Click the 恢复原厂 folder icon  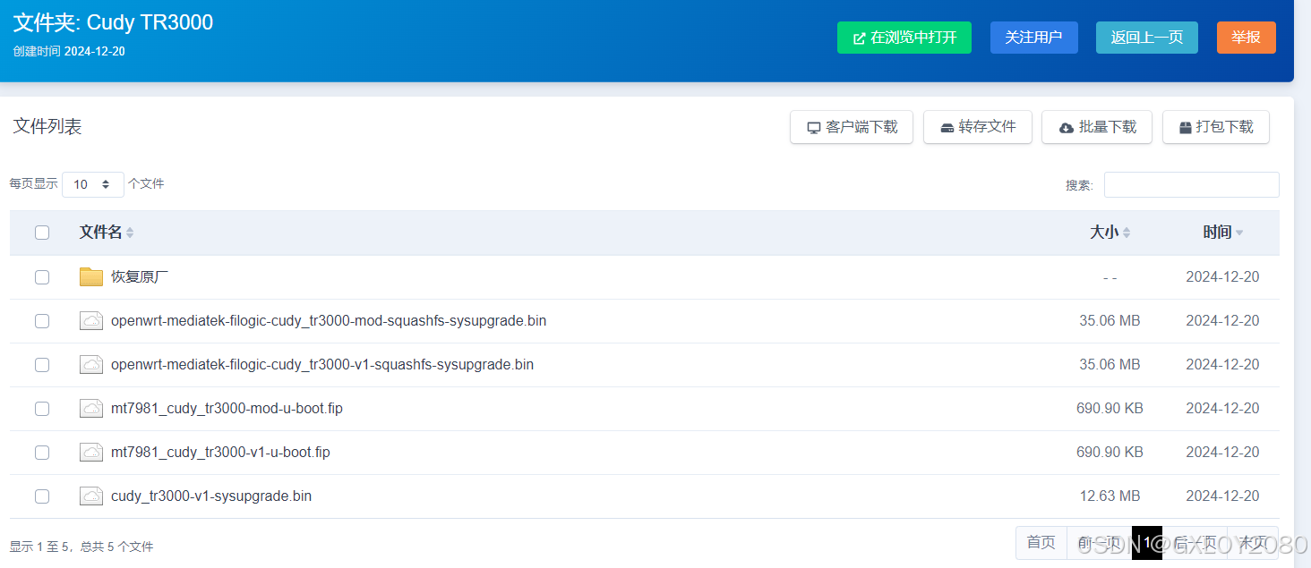[91, 277]
